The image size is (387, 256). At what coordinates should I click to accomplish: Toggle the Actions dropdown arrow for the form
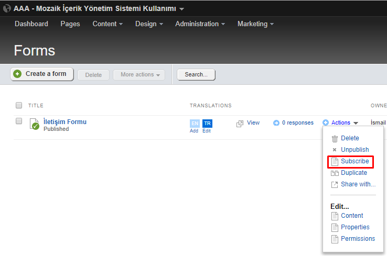click(x=356, y=123)
